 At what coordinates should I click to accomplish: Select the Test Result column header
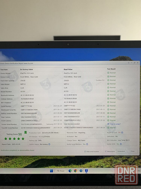(111, 69)
